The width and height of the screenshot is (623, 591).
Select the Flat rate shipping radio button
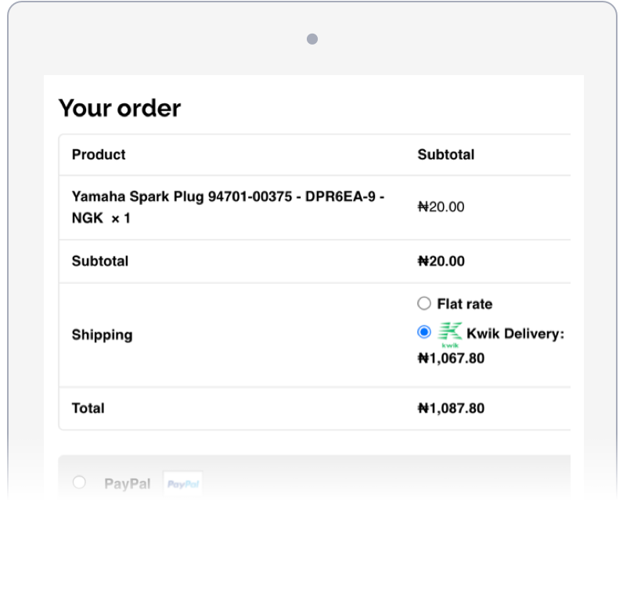(x=424, y=303)
